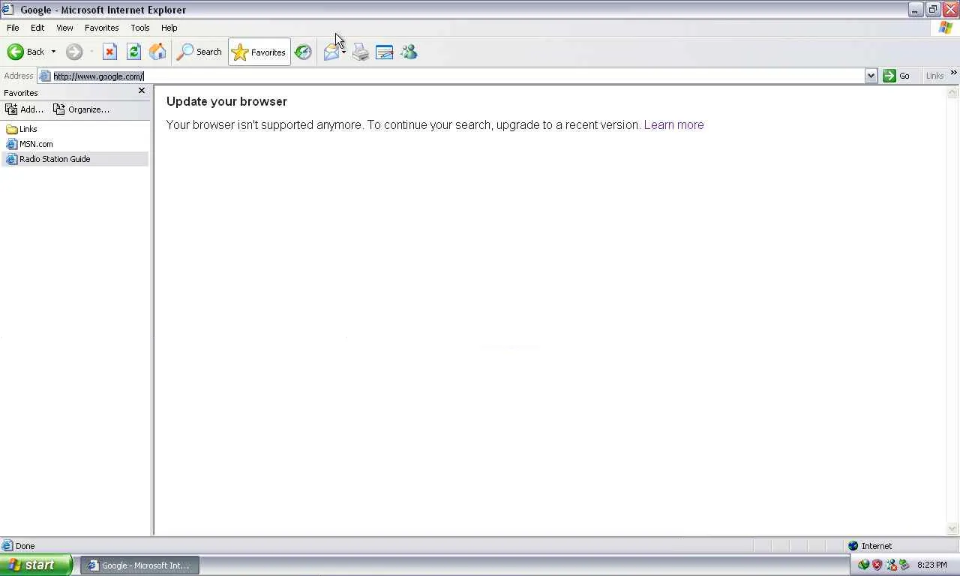The width and height of the screenshot is (960, 576).
Task: Expand the Mail dropdown arrow
Action: coord(343,52)
